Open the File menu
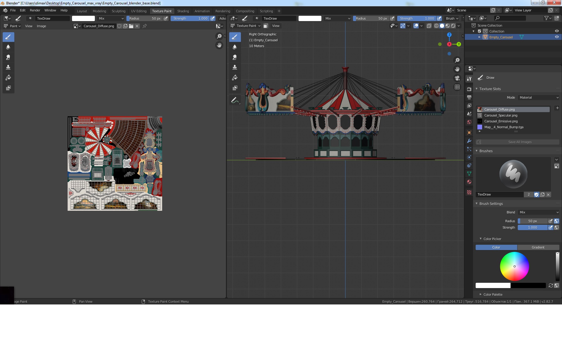The height and width of the screenshot is (339, 562). pos(13,10)
